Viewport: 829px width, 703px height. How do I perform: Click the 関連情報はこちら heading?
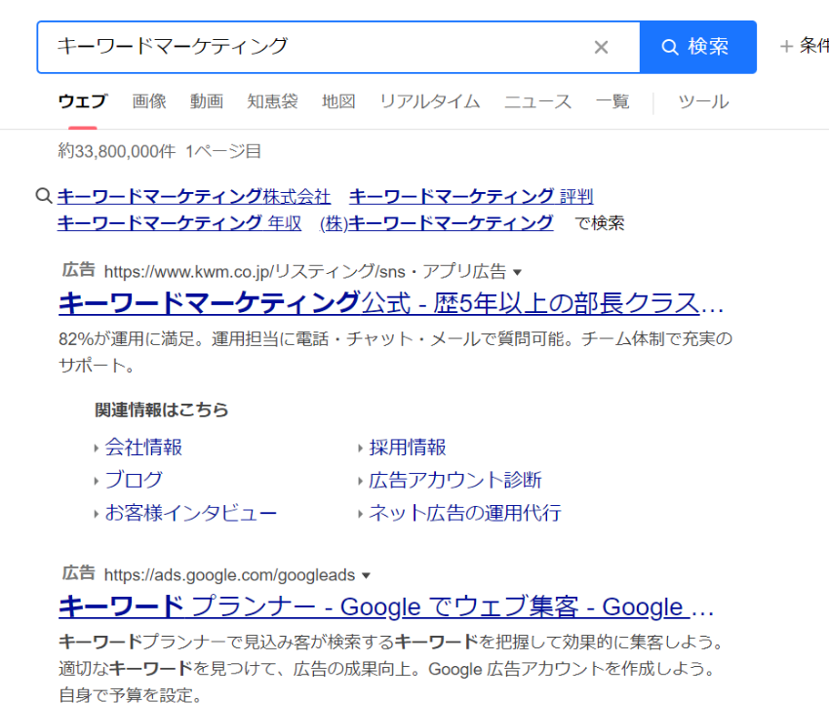(x=161, y=410)
